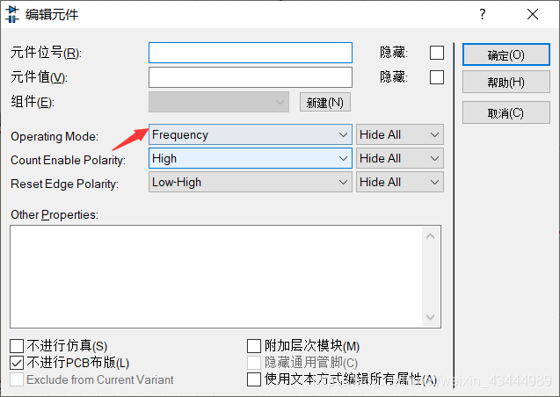The width and height of the screenshot is (560, 397).
Task: Enable the 附加层次模块(M) checkbox
Action: pos(254,346)
